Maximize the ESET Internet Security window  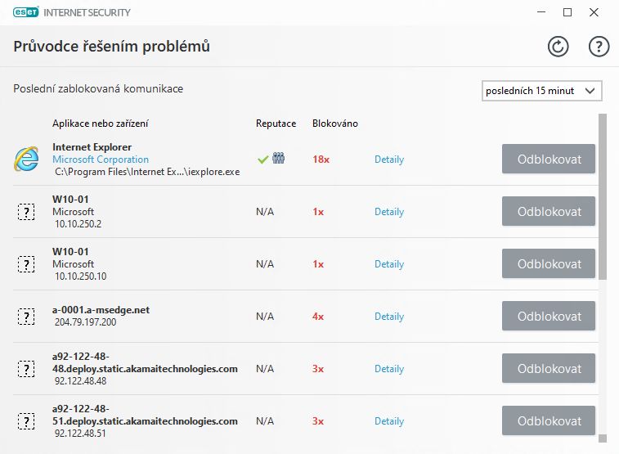point(567,12)
